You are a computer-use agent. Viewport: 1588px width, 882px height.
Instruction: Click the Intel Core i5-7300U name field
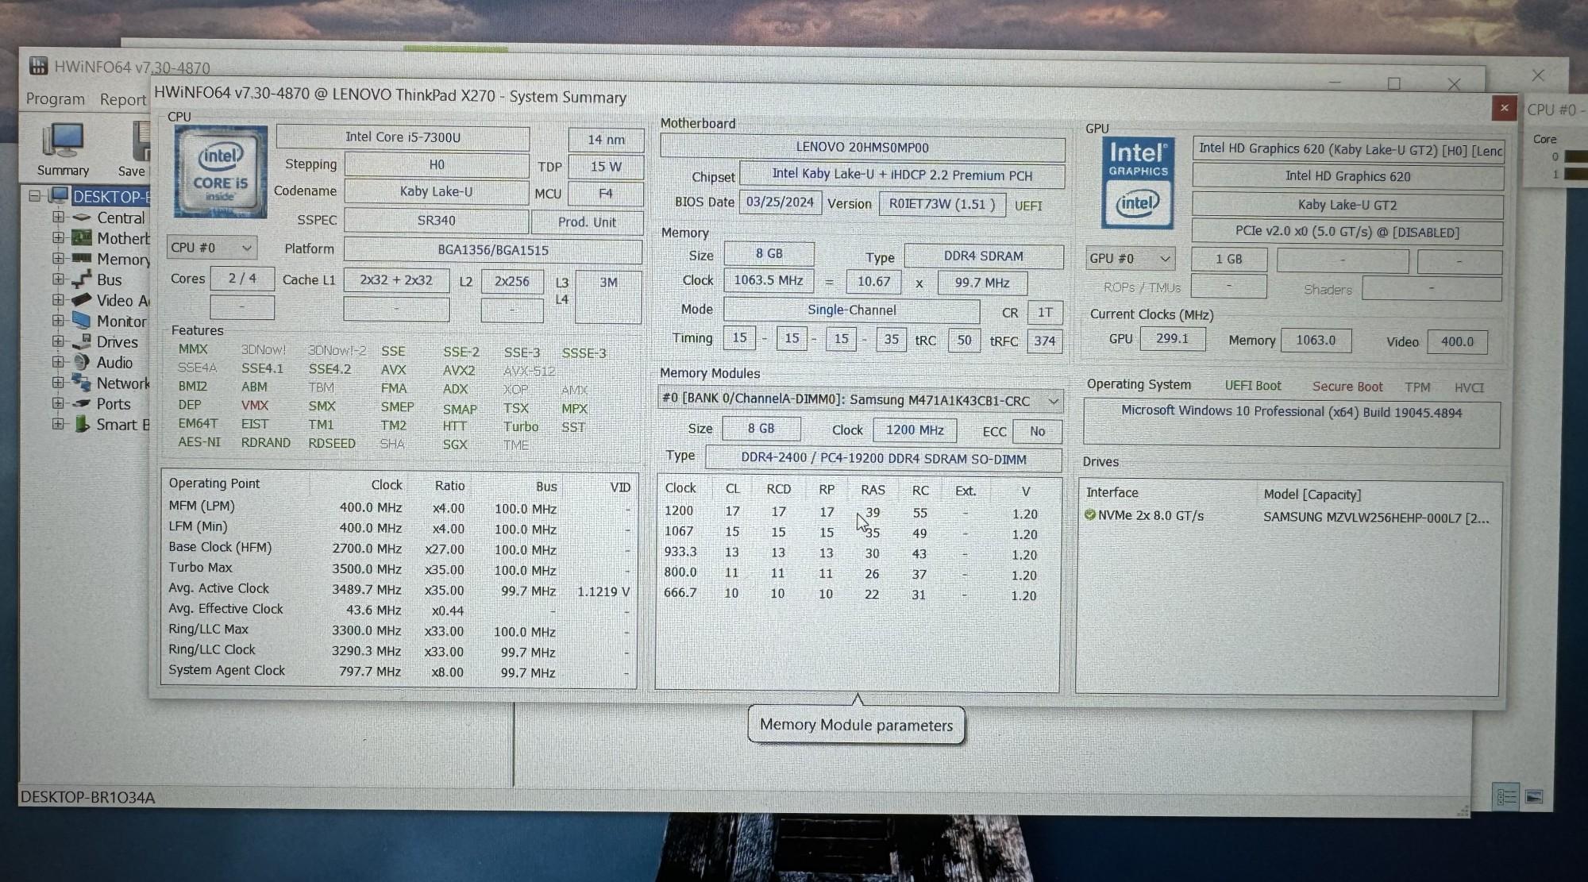pyautogui.click(x=403, y=137)
